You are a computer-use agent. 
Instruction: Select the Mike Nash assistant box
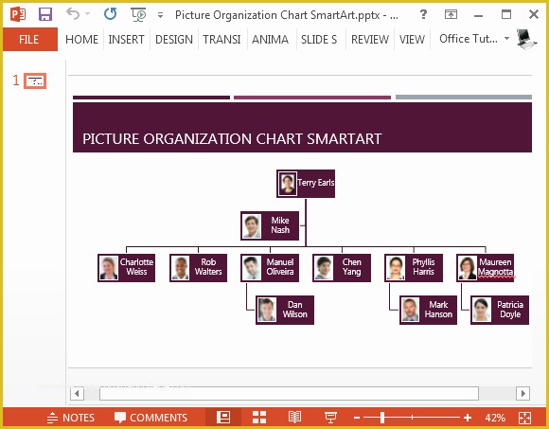(270, 225)
